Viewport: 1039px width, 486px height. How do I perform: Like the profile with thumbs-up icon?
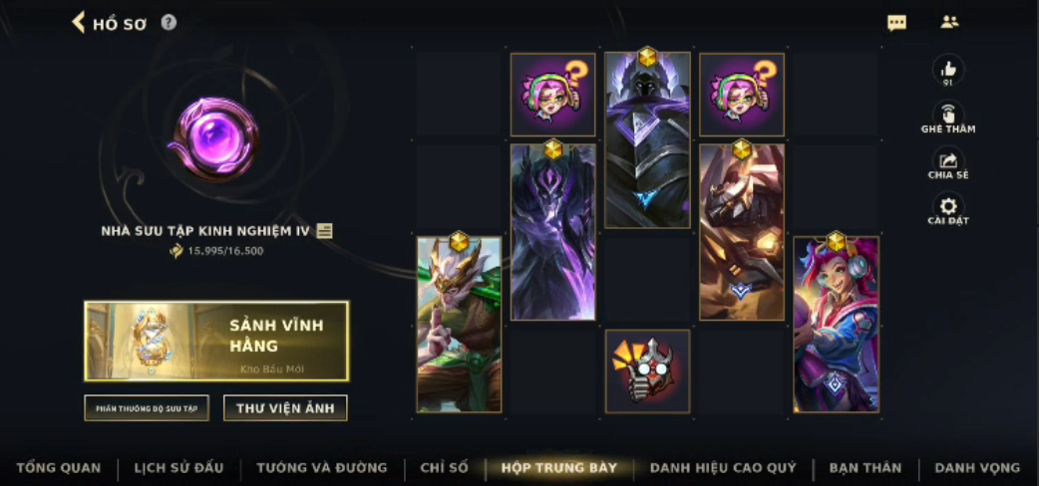(948, 69)
